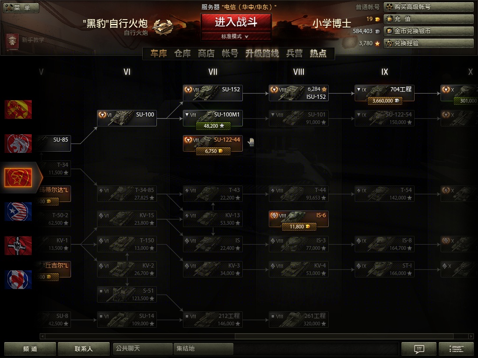
Task: Open the chat messages icon button
Action: point(419,349)
